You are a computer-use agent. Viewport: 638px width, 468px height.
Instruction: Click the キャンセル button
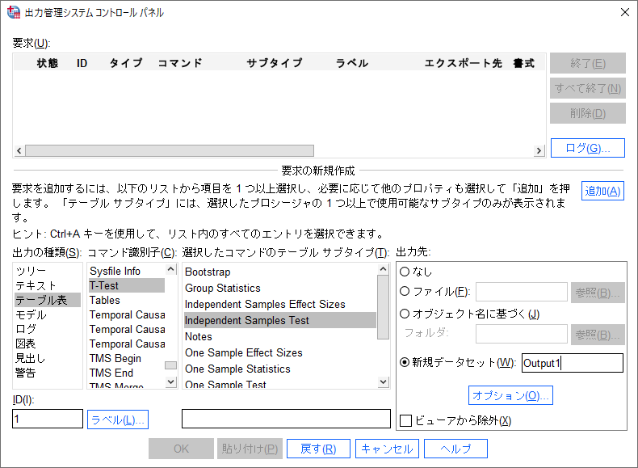click(x=387, y=449)
